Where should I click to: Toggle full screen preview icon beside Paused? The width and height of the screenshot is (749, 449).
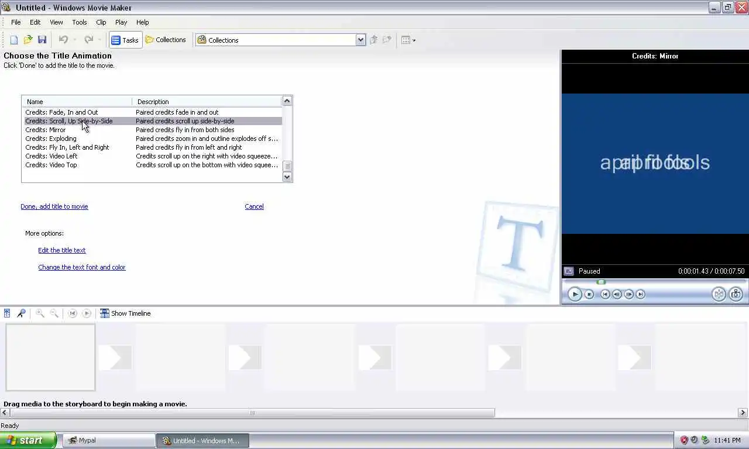tap(569, 271)
